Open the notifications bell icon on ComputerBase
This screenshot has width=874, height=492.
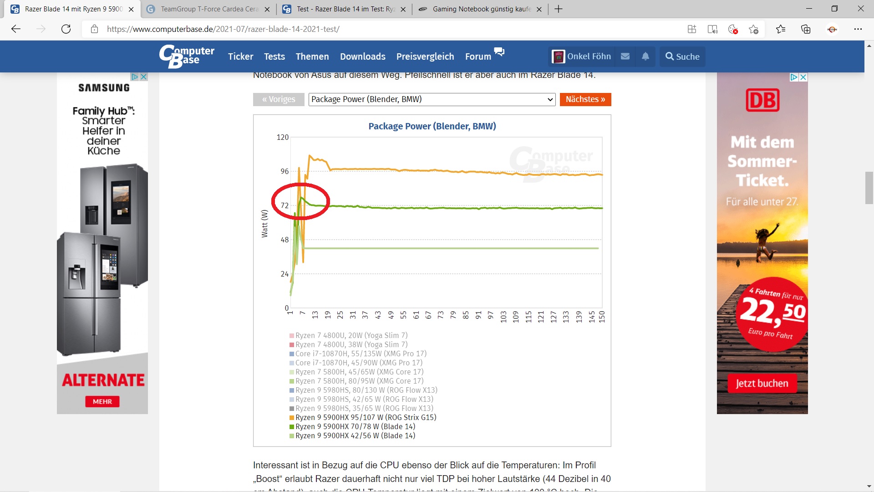[645, 56]
